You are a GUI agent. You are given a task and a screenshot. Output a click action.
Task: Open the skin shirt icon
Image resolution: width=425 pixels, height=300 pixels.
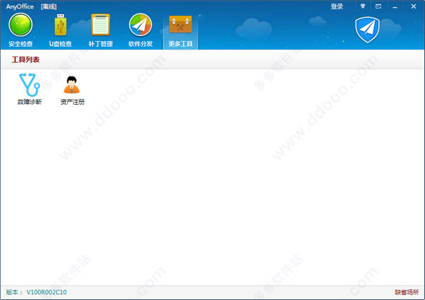[x=363, y=6]
